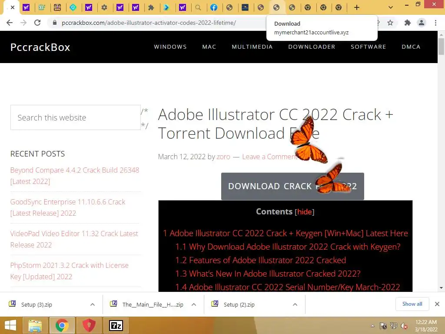The height and width of the screenshot is (334, 445).
Task: Click the scrollbar down arrow
Action: [x=441, y=288]
